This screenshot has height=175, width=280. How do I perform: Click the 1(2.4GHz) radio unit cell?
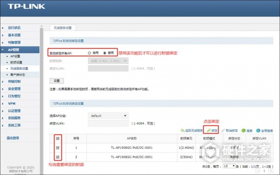[x=186, y=147]
